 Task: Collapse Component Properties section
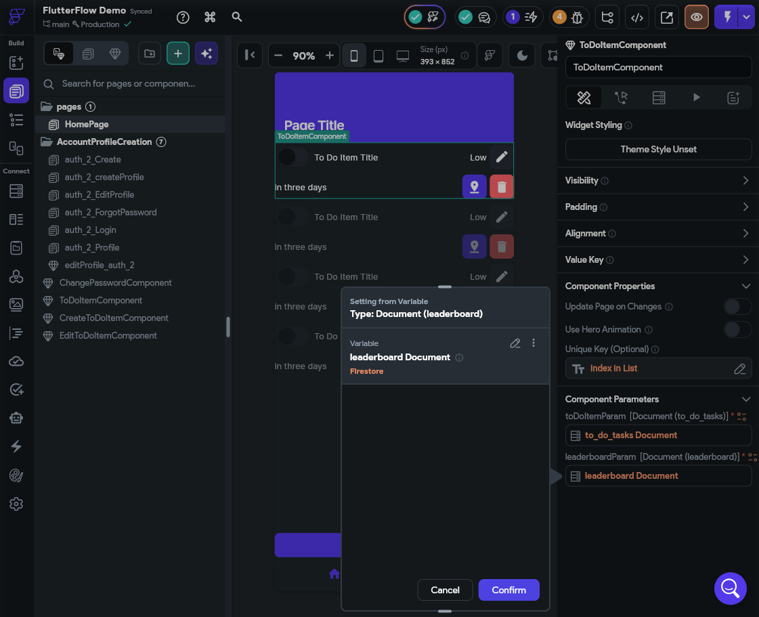(x=746, y=286)
